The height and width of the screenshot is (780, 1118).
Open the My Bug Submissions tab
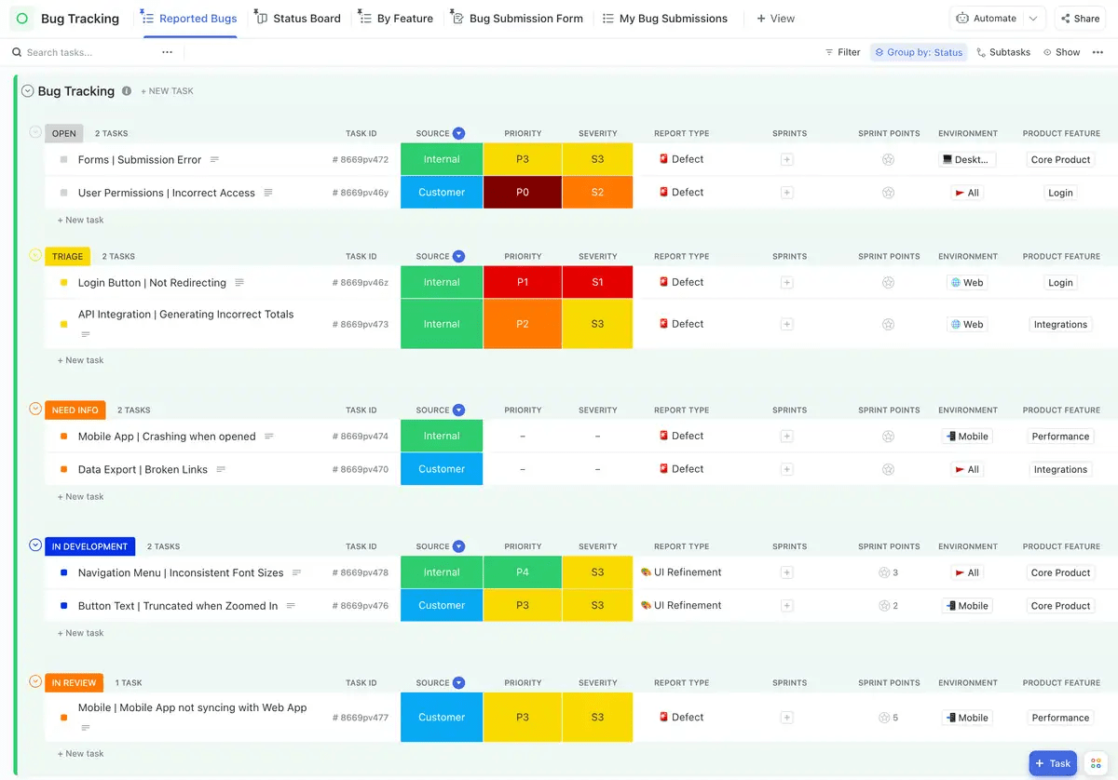coord(665,19)
